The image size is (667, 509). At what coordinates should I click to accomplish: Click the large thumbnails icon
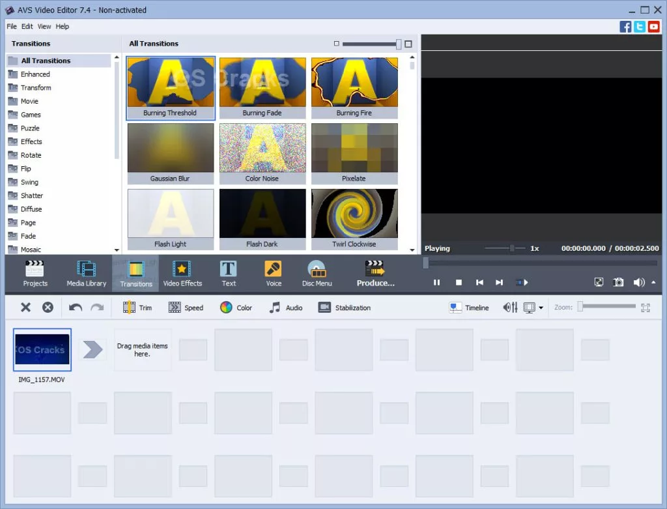tap(408, 44)
